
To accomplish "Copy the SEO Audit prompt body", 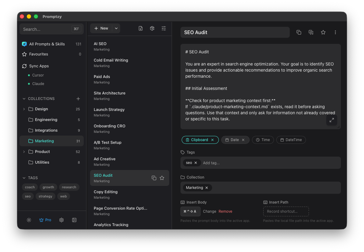I will 299,32.
